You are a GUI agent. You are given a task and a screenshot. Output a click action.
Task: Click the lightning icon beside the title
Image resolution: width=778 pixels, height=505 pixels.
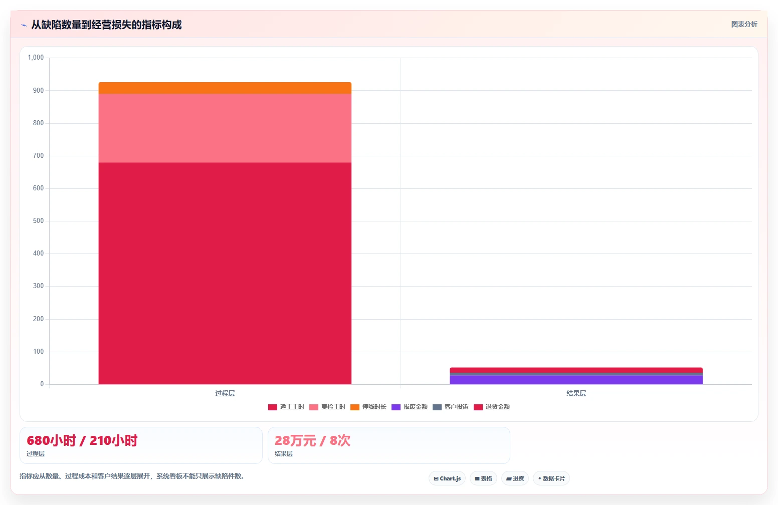click(x=24, y=25)
